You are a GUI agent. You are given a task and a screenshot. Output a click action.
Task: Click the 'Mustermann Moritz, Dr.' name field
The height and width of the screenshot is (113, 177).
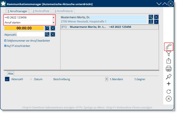(104, 17)
